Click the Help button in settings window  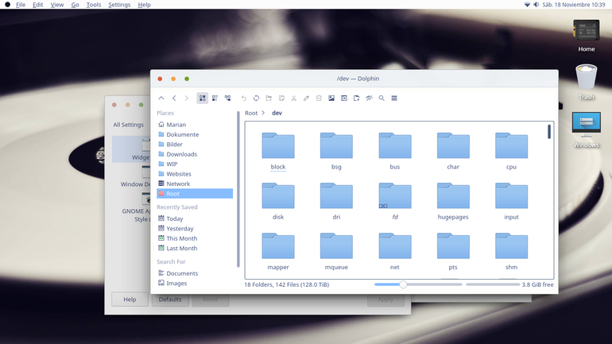(130, 300)
